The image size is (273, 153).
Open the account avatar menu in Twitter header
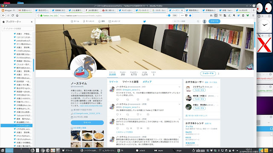point(204,21)
